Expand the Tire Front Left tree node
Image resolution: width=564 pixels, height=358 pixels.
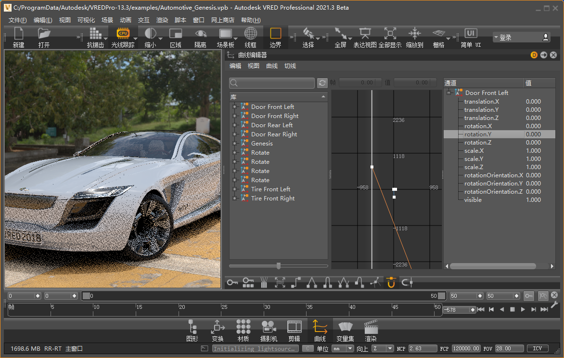[234, 189]
